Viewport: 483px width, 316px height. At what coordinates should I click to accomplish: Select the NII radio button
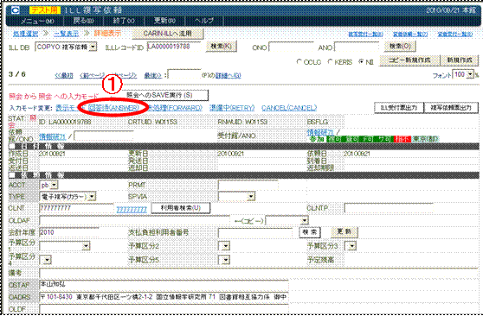tap(361, 62)
